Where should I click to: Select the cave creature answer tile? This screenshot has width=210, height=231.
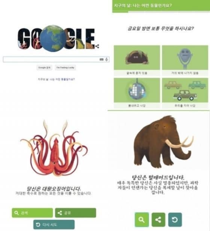click(x=137, y=61)
